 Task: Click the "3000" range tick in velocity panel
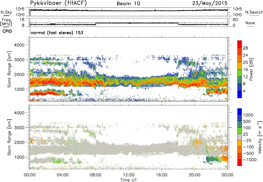click(x=19, y=127)
